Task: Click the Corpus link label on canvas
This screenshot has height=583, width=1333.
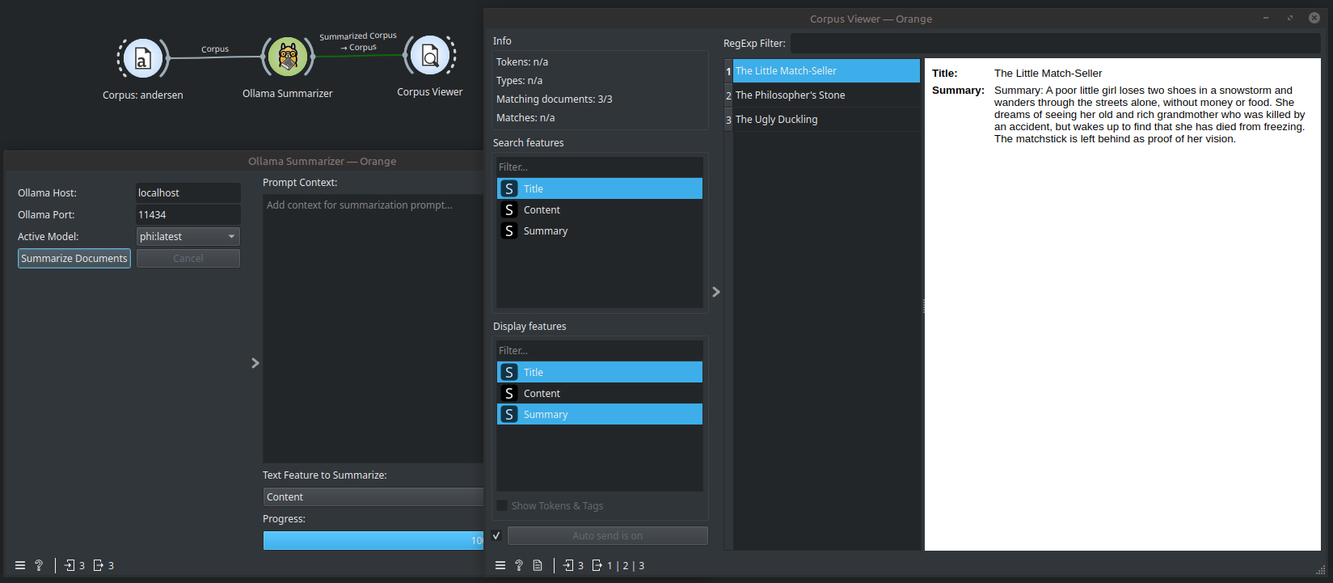Action: (215, 49)
